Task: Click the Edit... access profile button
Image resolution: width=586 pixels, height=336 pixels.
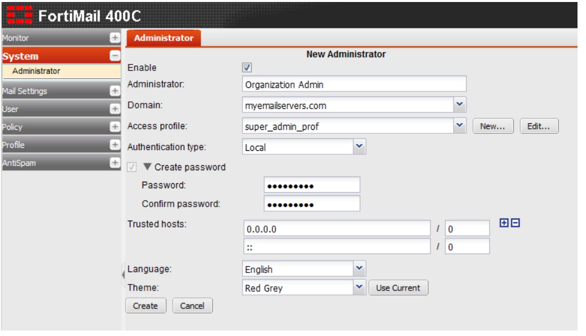Action: click(x=539, y=126)
